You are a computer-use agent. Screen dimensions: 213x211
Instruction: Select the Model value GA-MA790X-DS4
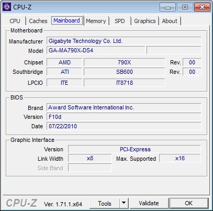click(96, 50)
